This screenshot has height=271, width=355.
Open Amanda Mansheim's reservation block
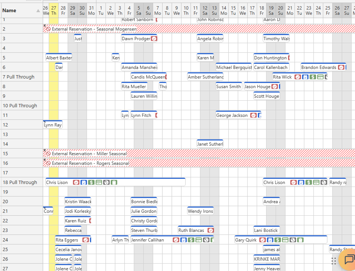coord(139,67)
